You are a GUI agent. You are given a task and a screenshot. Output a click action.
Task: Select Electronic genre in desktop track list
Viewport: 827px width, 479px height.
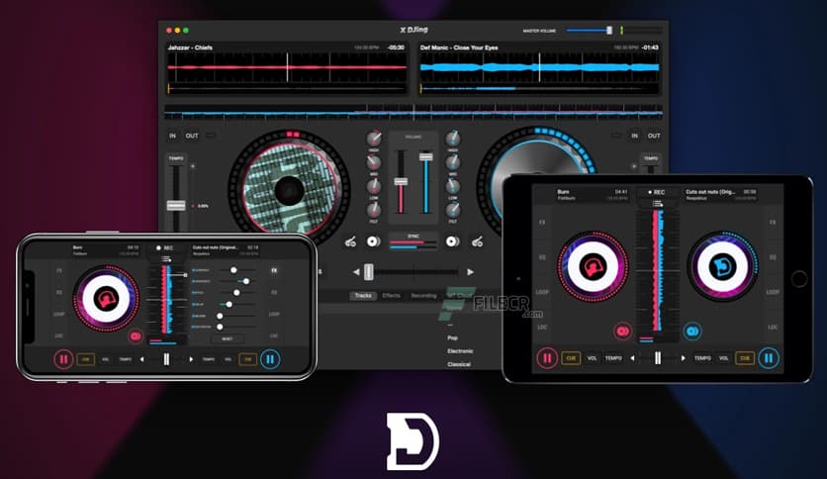[x=460, y=350]
